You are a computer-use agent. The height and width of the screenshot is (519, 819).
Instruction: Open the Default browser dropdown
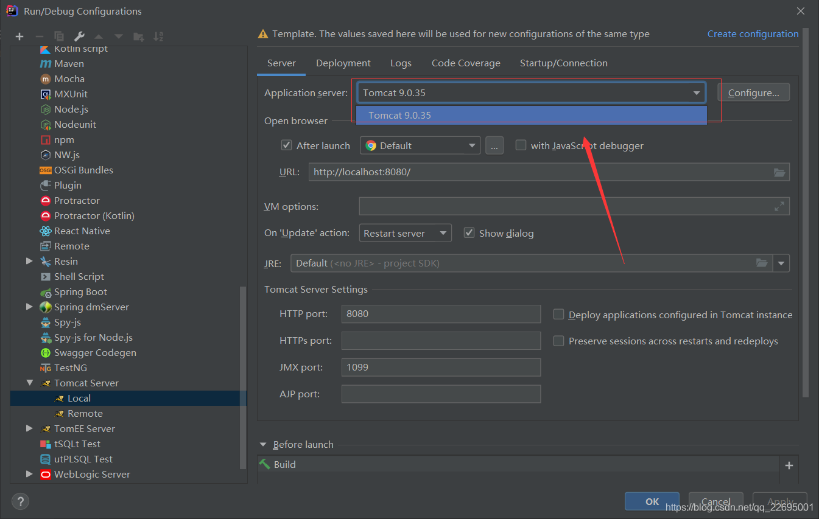pyautogui.click(x=420, y=145)
